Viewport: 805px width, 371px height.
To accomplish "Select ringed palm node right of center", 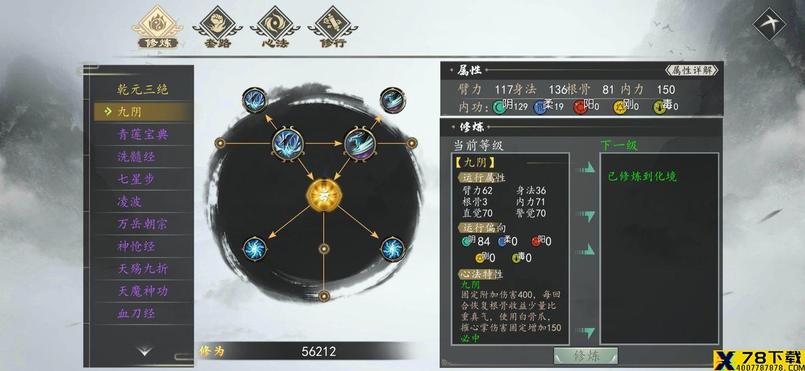I will (x=360, y=143).
